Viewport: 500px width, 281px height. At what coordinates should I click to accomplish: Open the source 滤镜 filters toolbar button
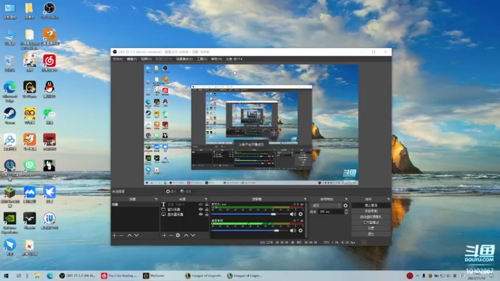point(186,192)
